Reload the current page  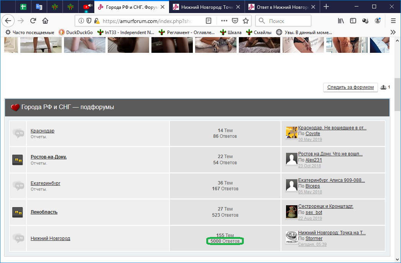(33, 21)
